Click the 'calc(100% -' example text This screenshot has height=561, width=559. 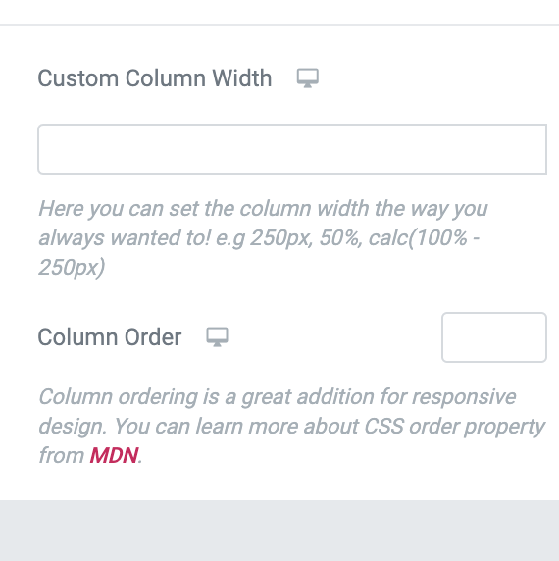pyautogui.click(x=424, y=238)
